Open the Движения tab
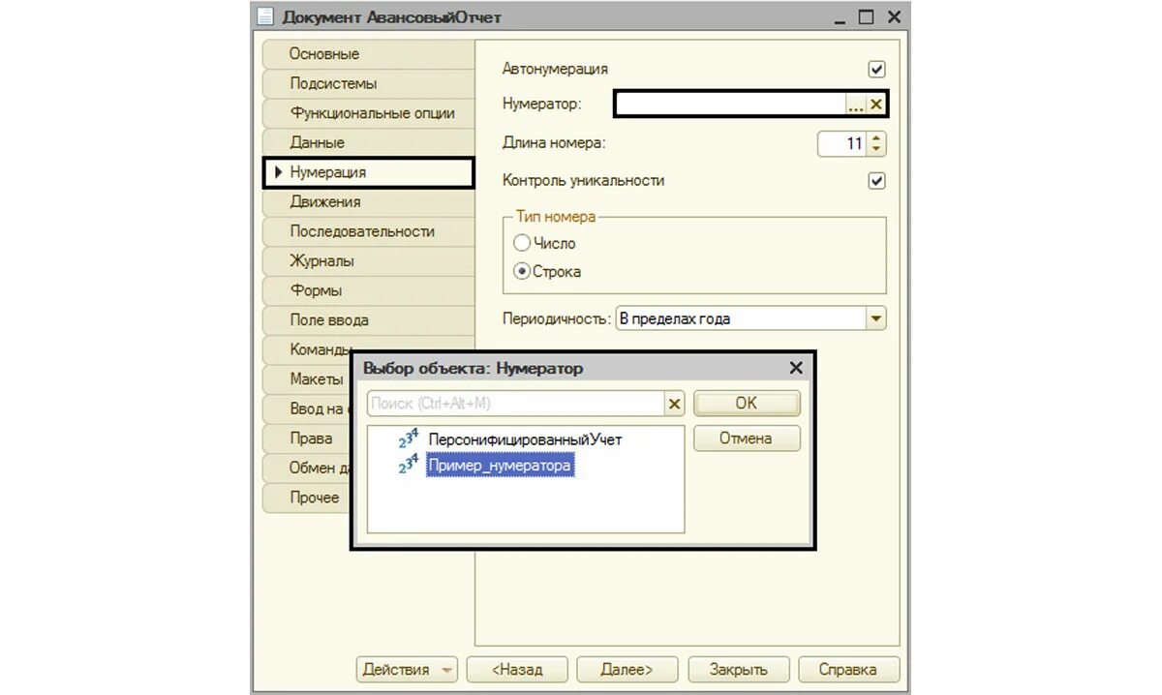1162x695 pixels. click(x=368, y=201)
